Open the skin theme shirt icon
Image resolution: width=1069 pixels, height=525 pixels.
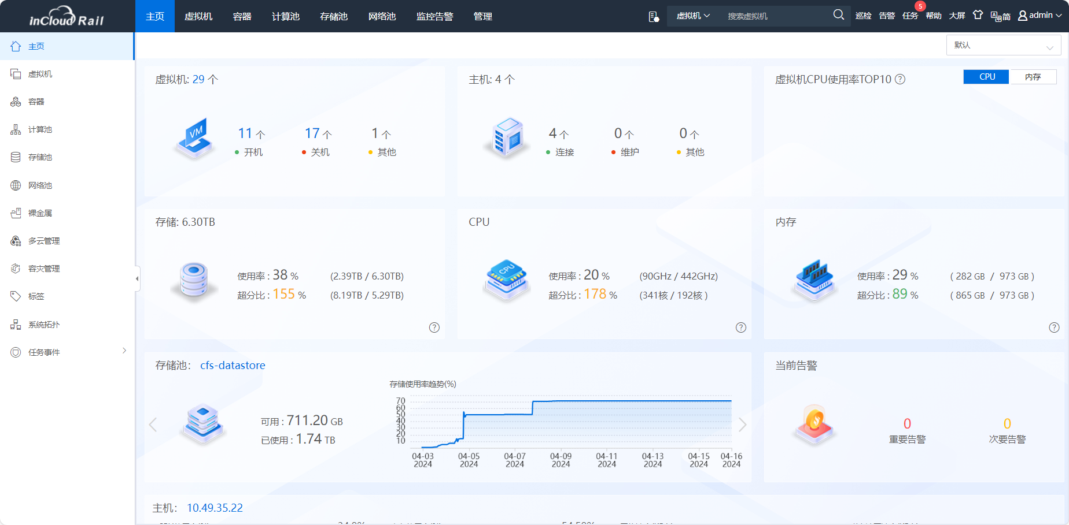click(978, 15)
